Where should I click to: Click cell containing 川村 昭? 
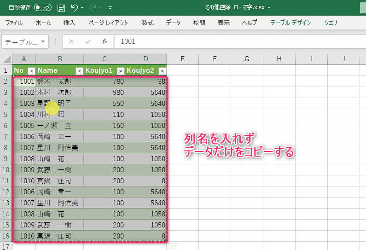tap(60, 115)
